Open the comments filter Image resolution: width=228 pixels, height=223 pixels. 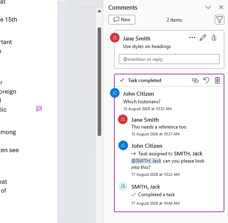click(x=220, y=20)
